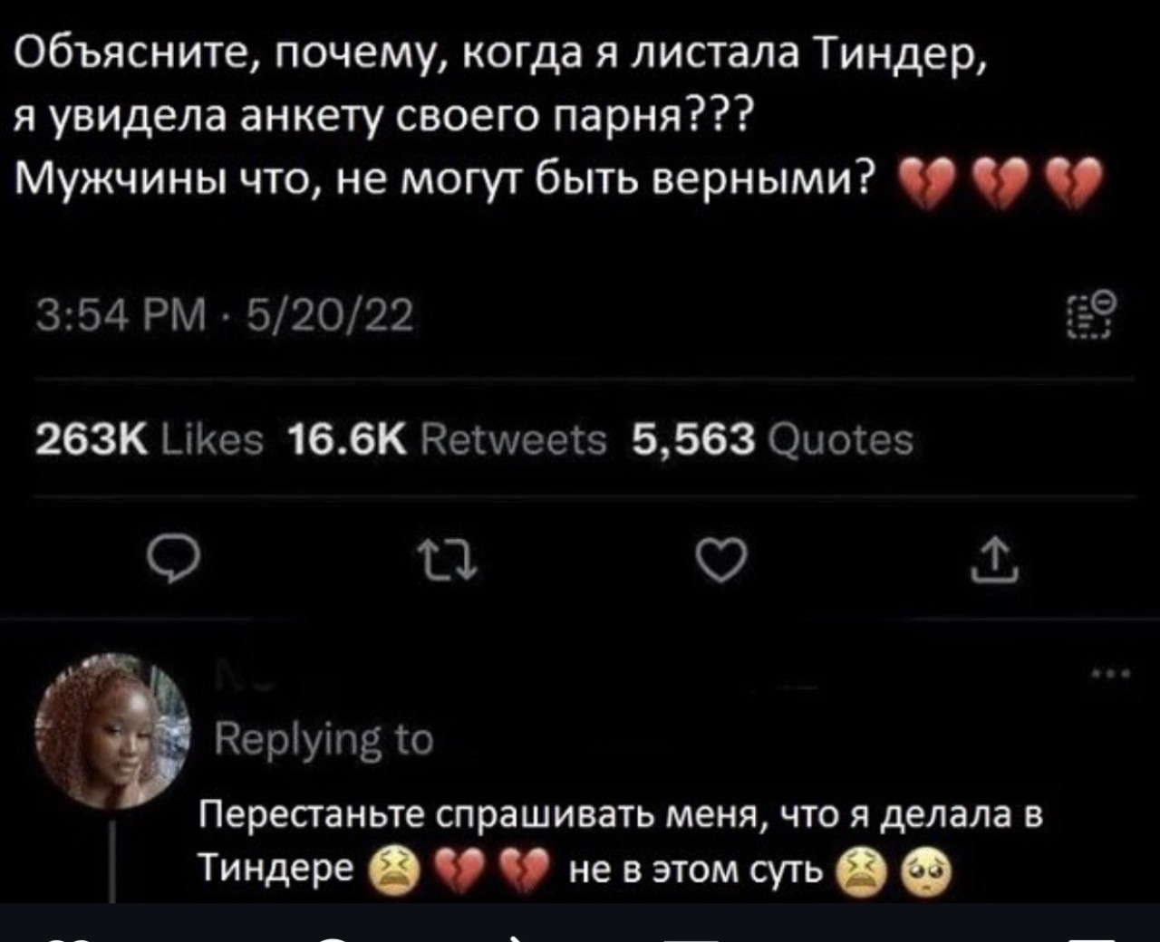
Task: Click the weary face emoji after Тиндере
Action: [393, 872]
